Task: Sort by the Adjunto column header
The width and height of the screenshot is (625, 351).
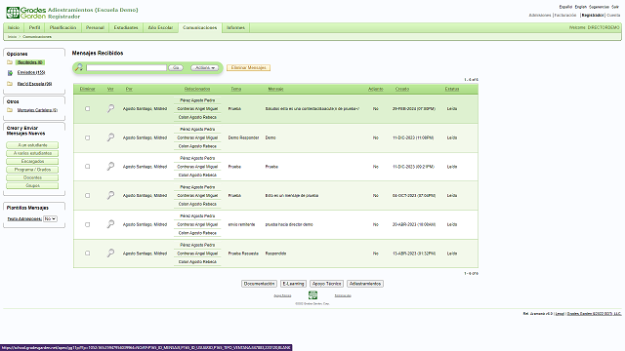Action: click(375, 89)
